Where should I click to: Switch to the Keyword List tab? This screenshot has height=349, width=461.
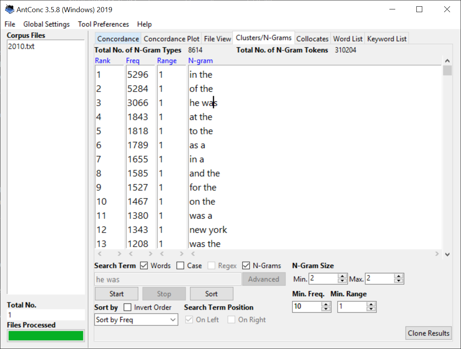[387, 39]
